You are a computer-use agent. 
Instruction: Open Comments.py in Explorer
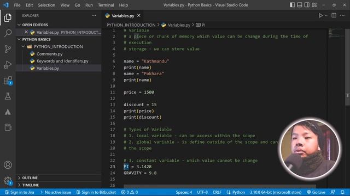point(49,54)
